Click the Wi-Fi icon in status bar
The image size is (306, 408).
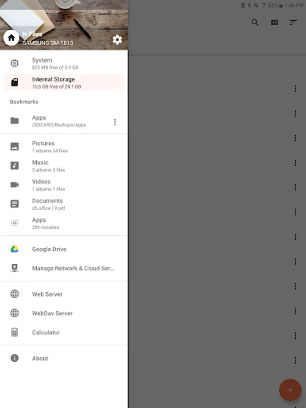pos(263,5)
